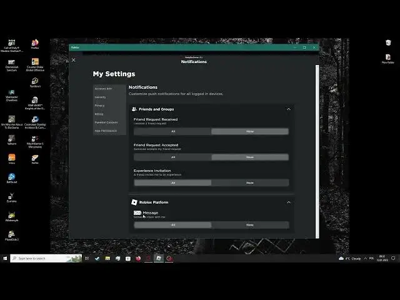Image resolution: width=400 pixels, height=300 pixels.
Task: Open the Recycle Bin on desktop
Action: tap(388, 42)
